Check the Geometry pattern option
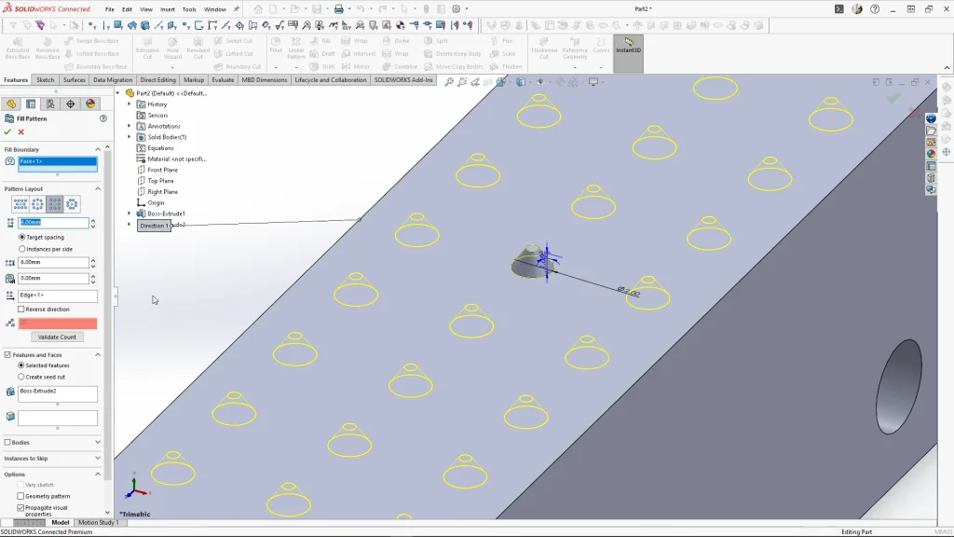This screenshot has height=537, width=954. pos(21,496)
